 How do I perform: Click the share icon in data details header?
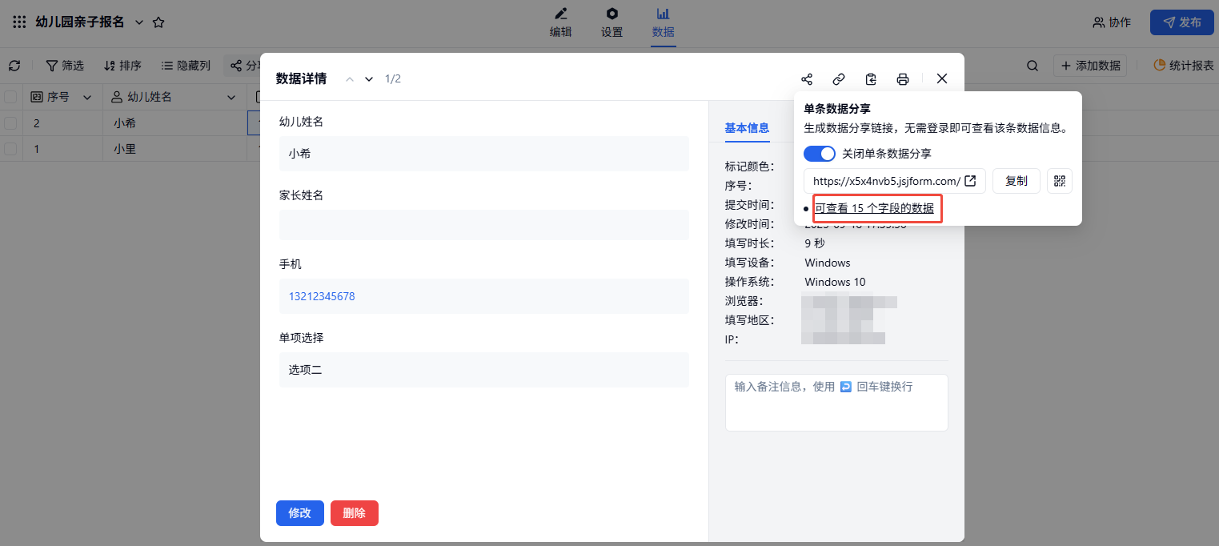coord(807,78)
